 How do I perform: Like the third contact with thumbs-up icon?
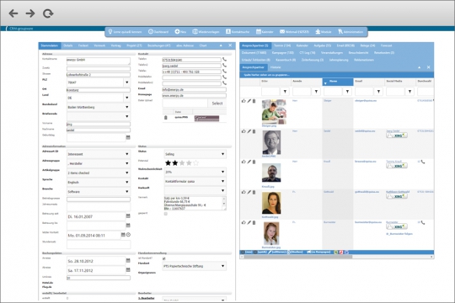point(244,162)
